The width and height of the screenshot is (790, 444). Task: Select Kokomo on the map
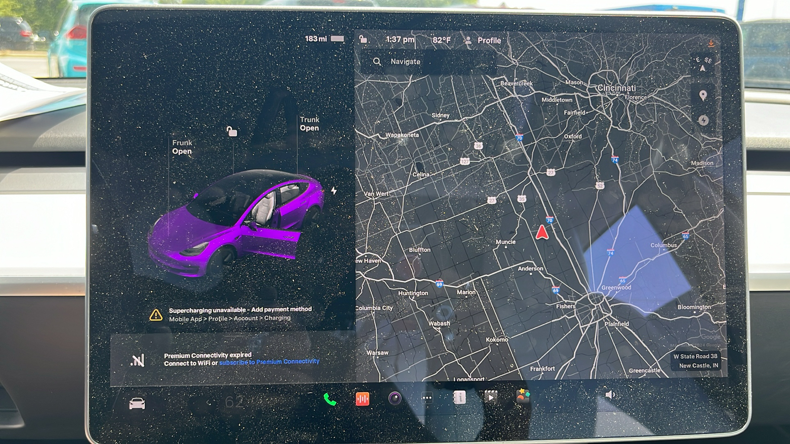pyautogui.click(x=497, y=339)
